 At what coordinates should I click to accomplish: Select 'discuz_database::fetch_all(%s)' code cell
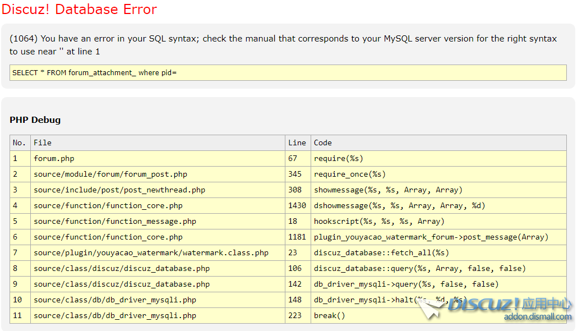point(438,252)
